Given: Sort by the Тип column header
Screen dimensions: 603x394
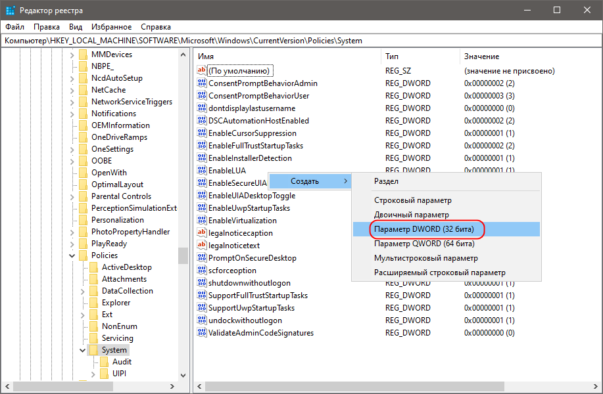Looking at the screenshot, I should click(421, 56).
